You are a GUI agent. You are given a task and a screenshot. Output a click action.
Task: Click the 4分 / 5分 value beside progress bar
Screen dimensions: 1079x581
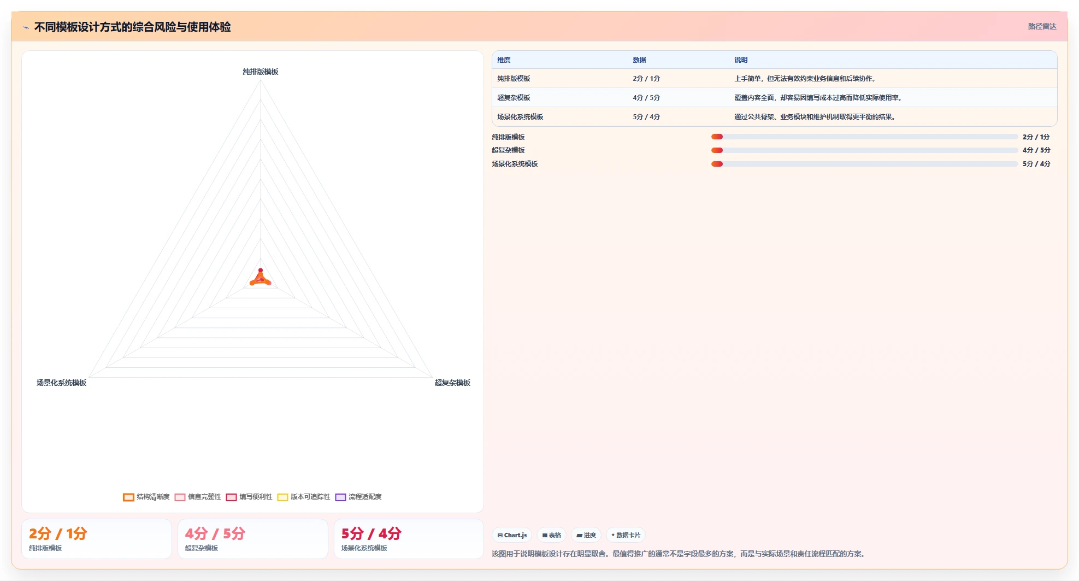[1036, 150]
